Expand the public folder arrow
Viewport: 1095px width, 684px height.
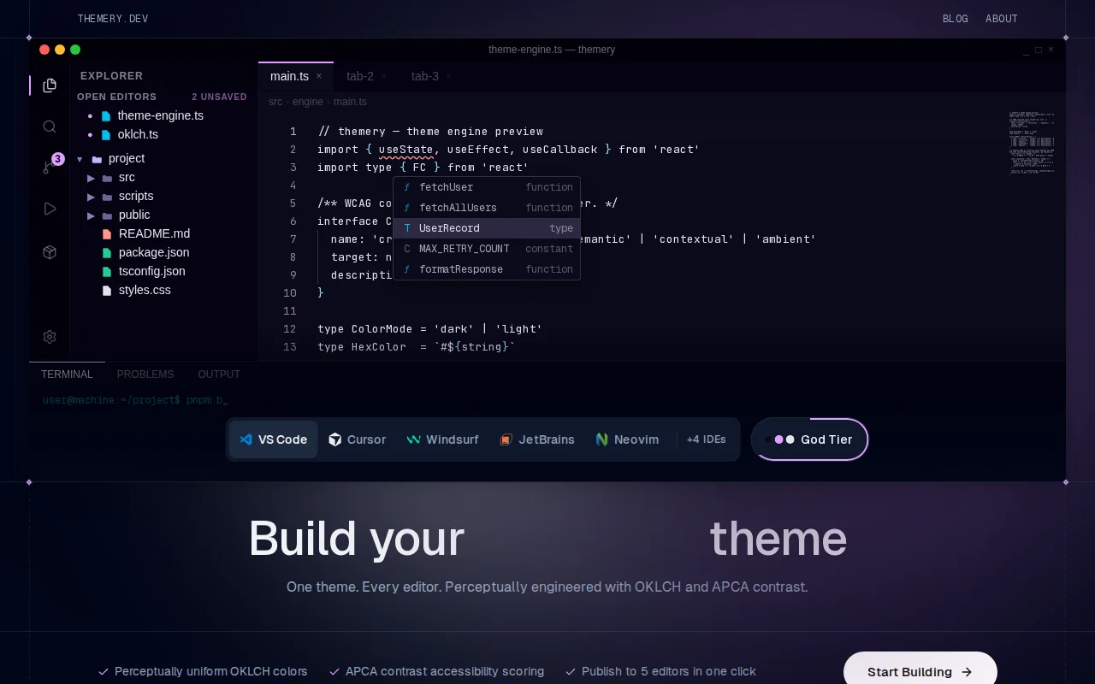91,215
